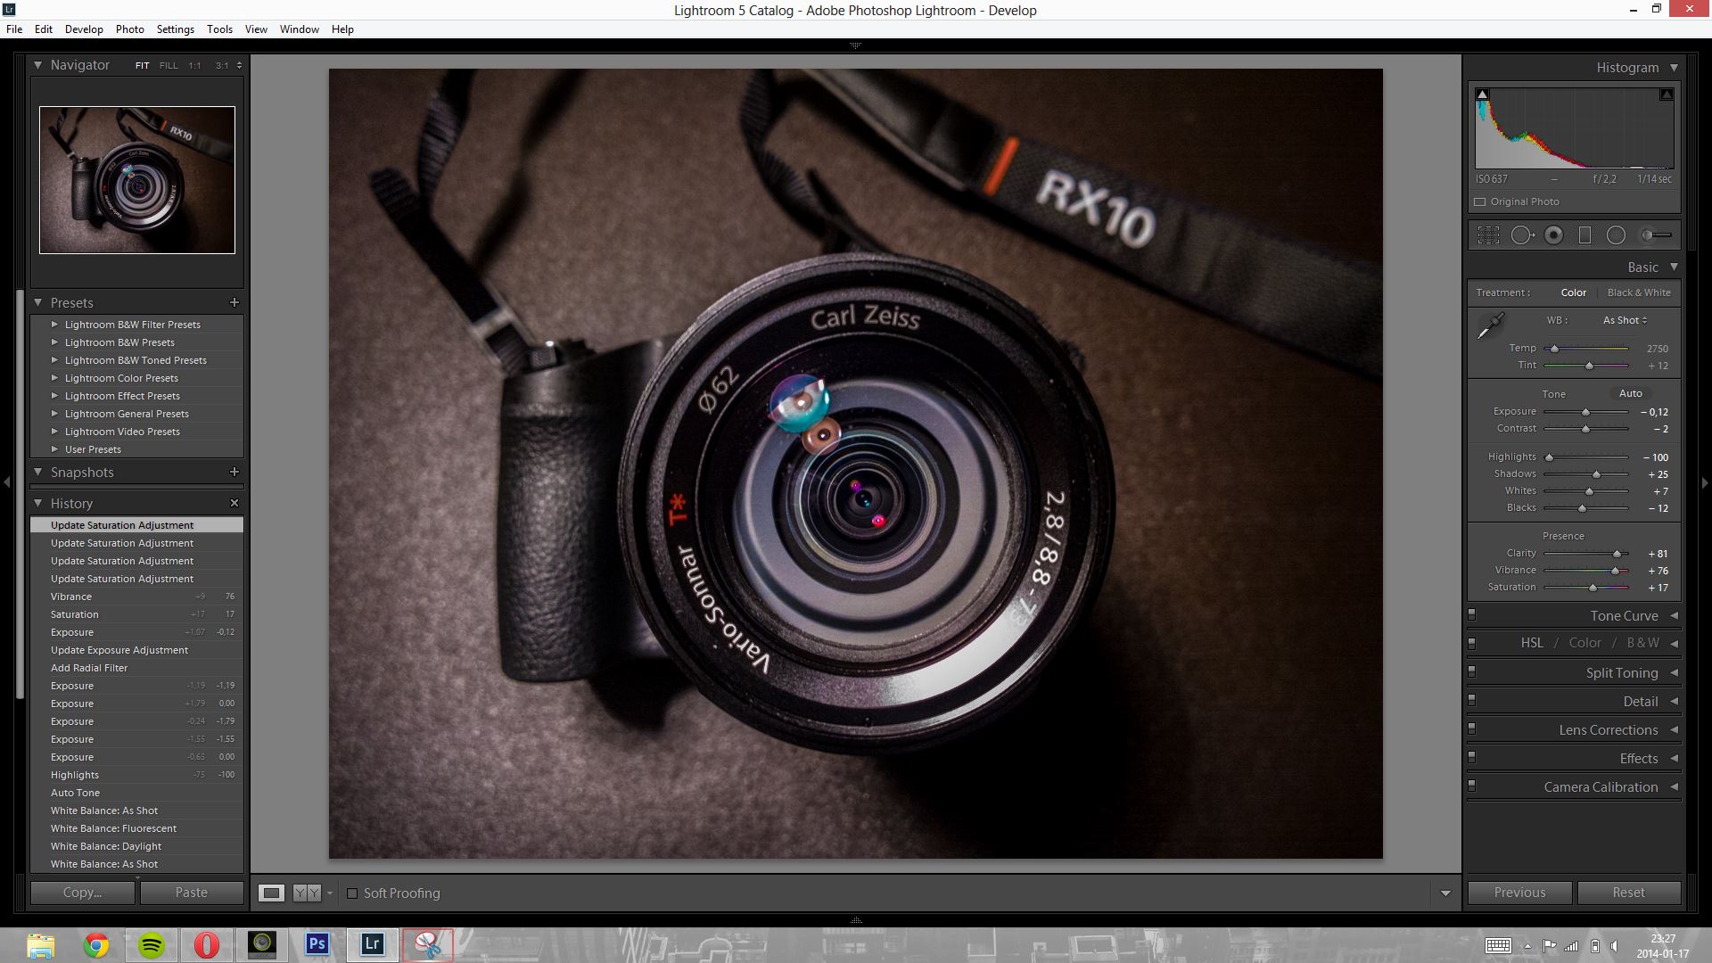The height and width of the screenshot is (963, 1712).
Task: Select the Crop Overlay tool
Action: pyautogui.click(x=1488, y=235)
